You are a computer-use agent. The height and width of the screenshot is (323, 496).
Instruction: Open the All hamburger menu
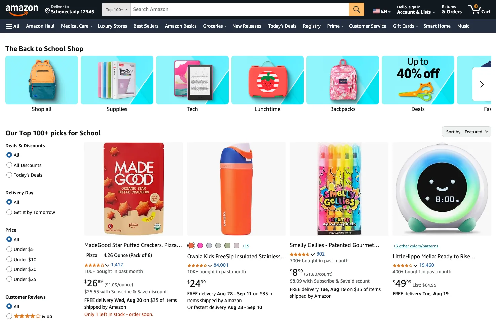[x=12, y=26]
